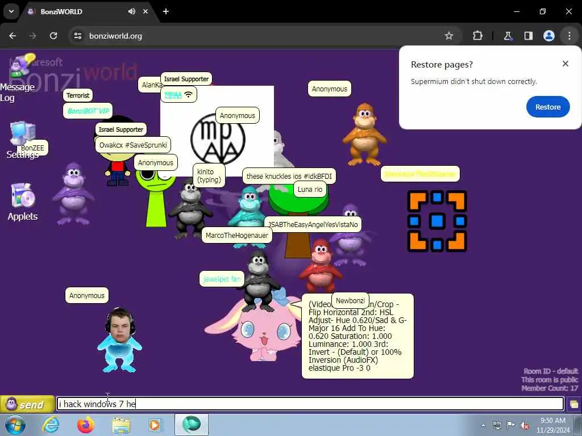Show hidden system tray icons
The image size is (582, 436).
[x=483, y=425]
